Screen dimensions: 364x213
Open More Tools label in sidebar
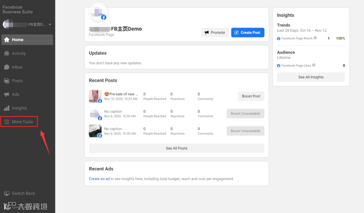coord(22,122)
